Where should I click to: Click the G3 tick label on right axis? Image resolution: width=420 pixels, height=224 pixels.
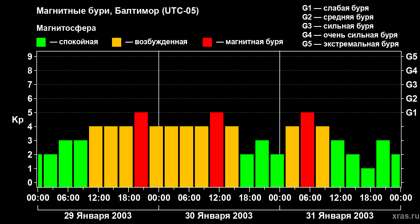coord(411,85)
